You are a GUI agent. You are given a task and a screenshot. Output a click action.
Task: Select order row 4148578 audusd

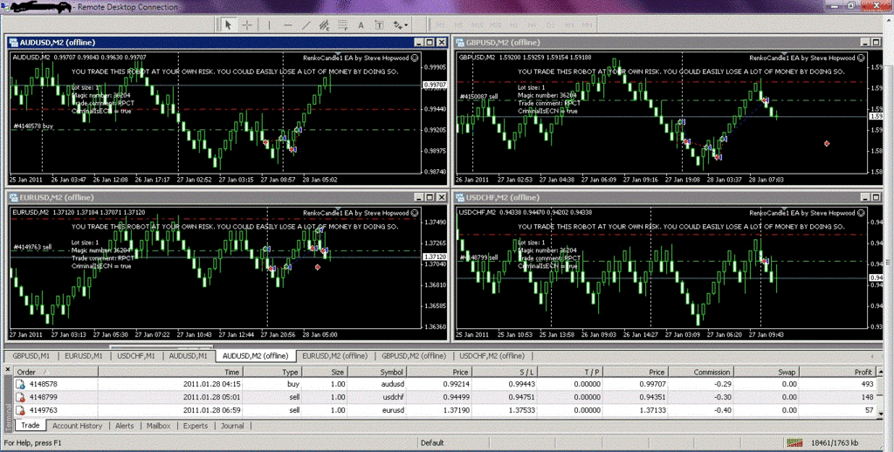coord(446,385)
